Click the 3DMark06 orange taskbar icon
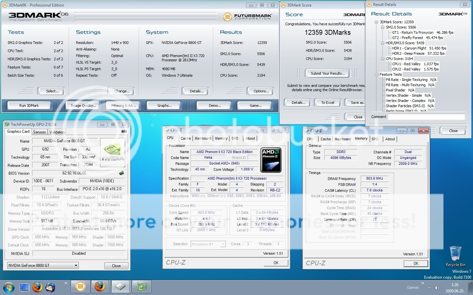 [80, 287]
